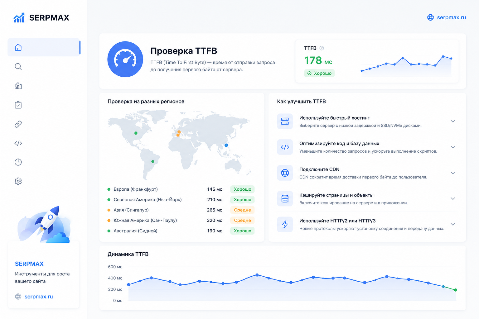Click the Проверка из разных регионов heading
Viewport: 479px width, 319px height.
146,102
